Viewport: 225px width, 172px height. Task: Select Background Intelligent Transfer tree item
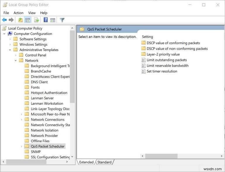[50, 66]
